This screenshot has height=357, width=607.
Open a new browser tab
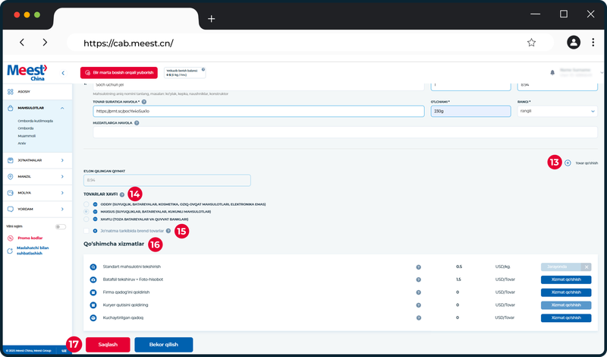pyautogui.click(x=212, y=18)
